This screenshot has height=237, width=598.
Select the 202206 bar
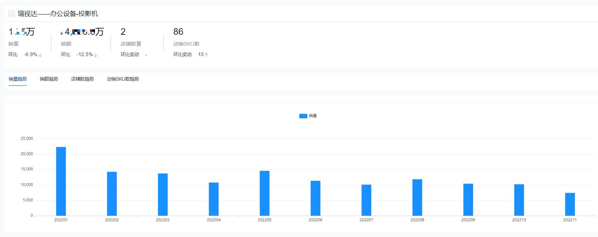(x=315, y=198)
